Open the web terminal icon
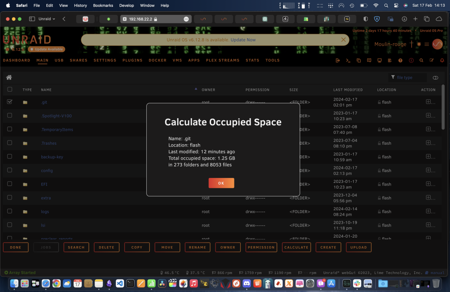 coord(348,61)
